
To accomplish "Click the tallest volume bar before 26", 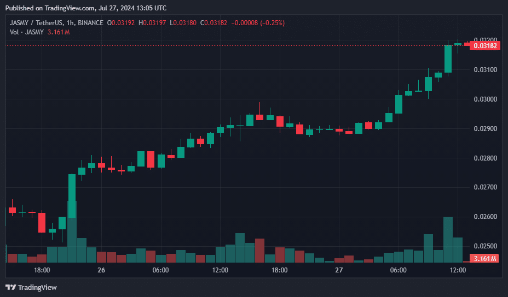I will (72, 231).
